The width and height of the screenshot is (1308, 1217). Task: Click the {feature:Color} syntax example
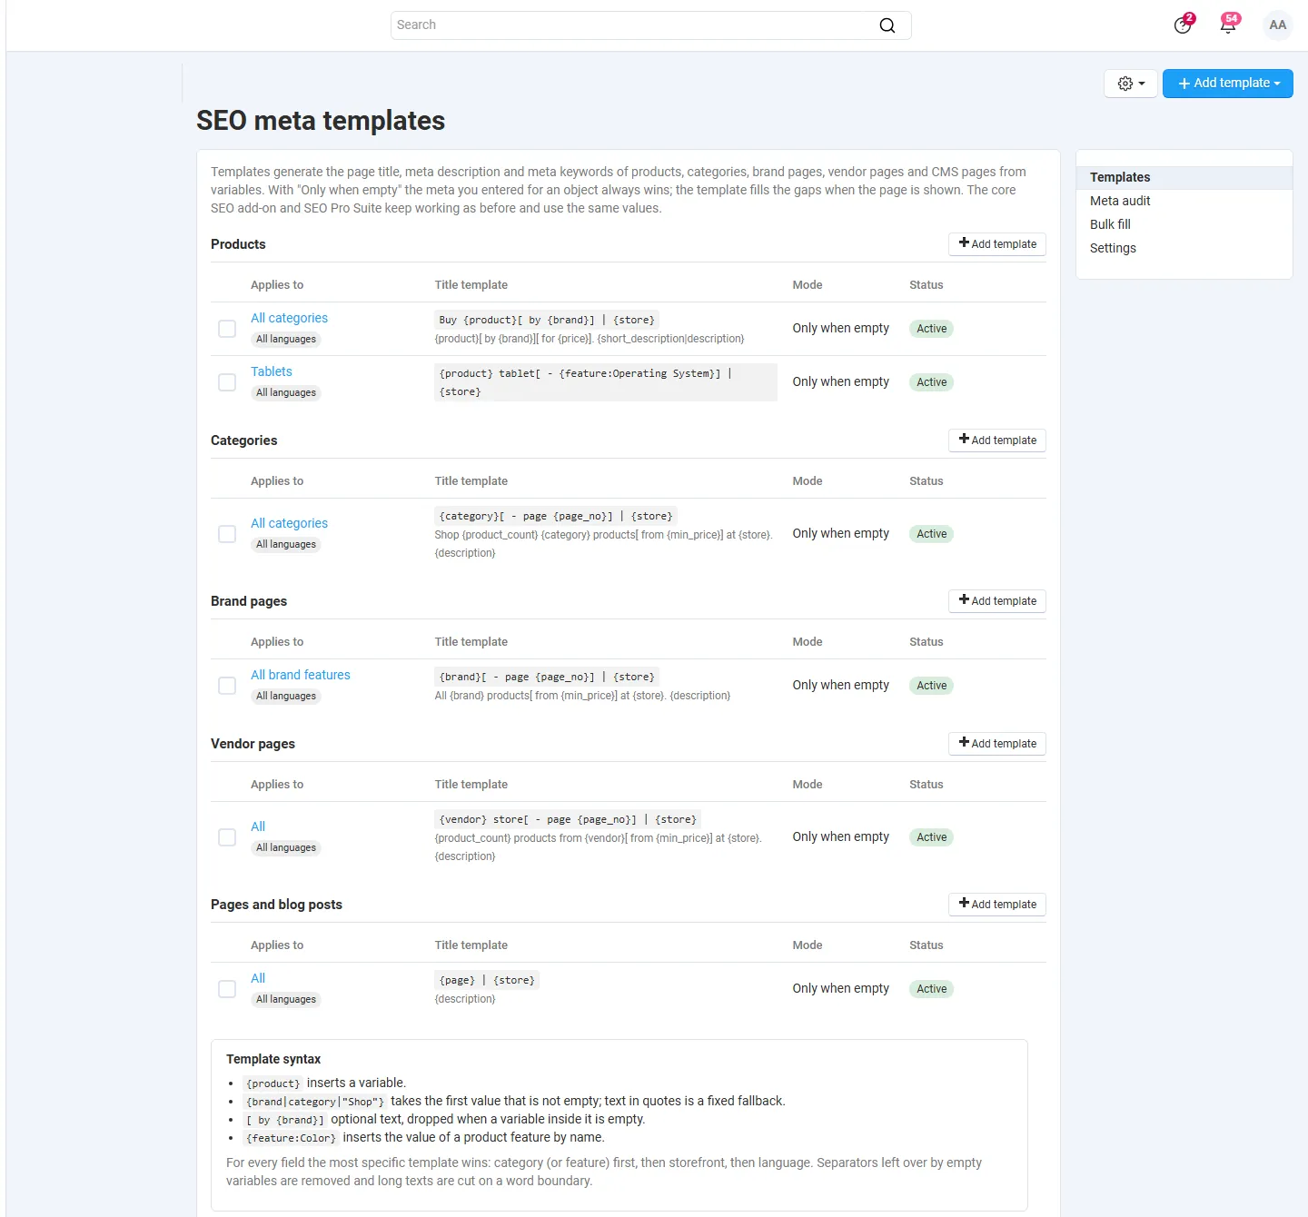[x=291, y=1138]
